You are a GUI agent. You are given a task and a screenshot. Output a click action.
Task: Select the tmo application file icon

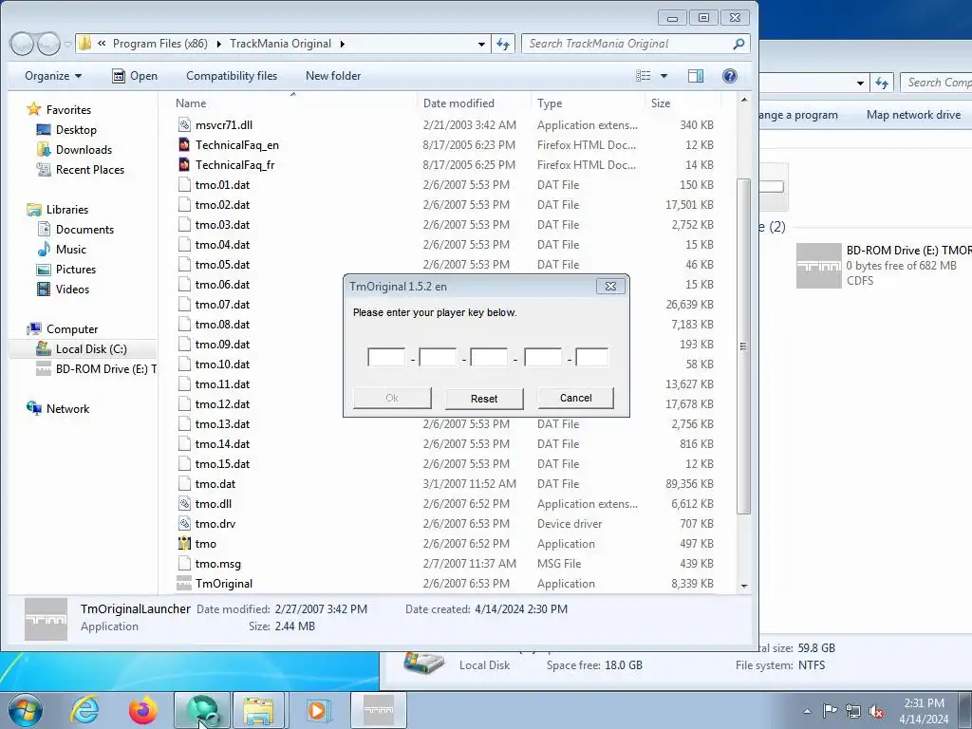pos(184,544)
